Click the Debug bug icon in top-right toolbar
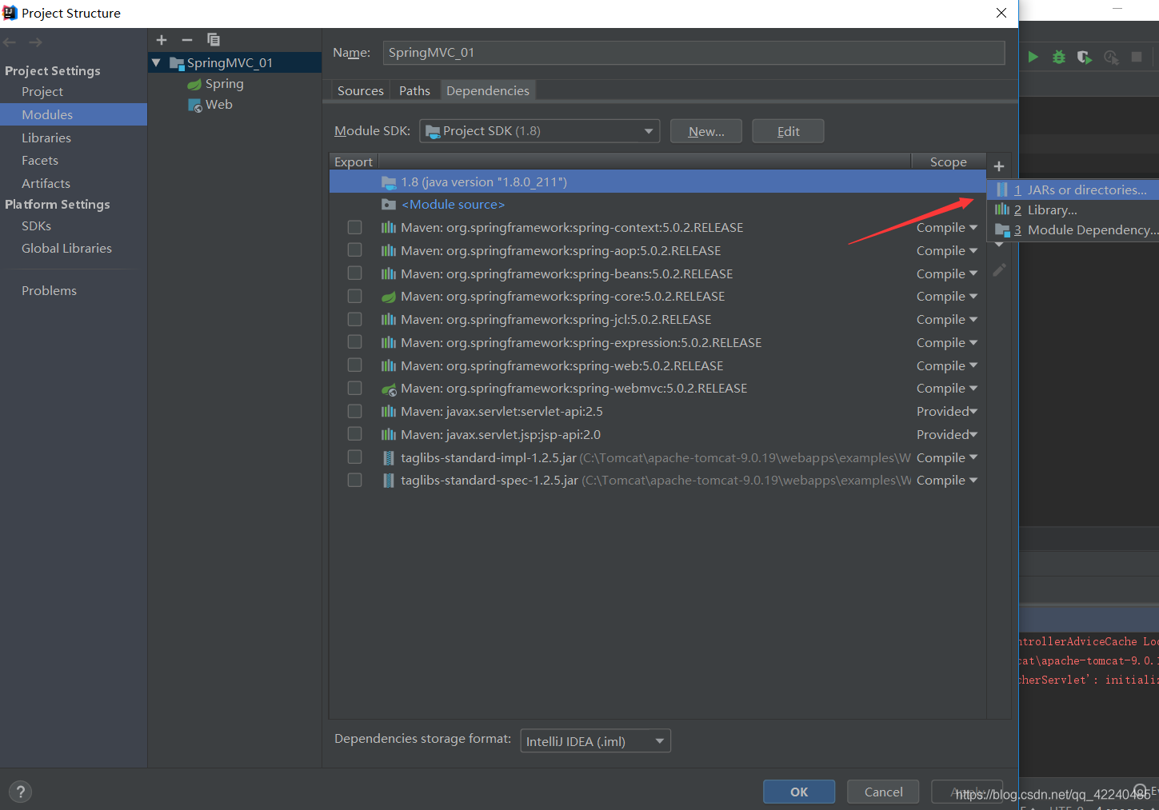The height and width of the screenshot is (810, 1159). point(1057,57)
